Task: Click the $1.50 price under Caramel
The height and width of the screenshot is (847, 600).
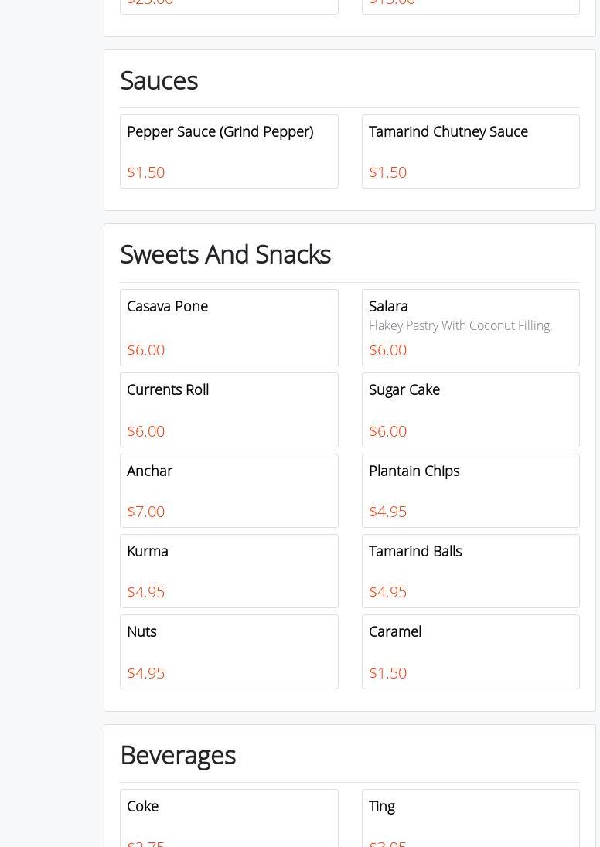Action: click(x=387, y=673)
